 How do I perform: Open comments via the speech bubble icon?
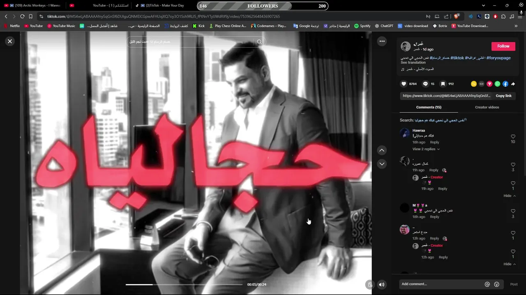425,84
